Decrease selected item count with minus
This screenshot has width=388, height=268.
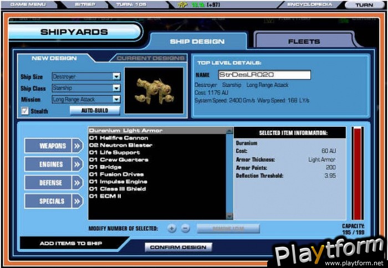(x=185, y=228)
